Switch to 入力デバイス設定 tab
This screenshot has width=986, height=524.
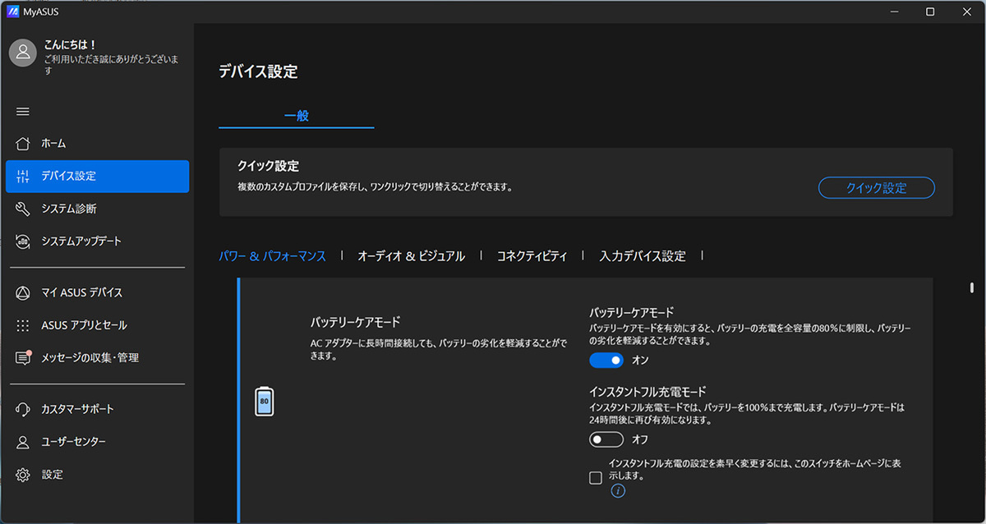coord(643,256)
